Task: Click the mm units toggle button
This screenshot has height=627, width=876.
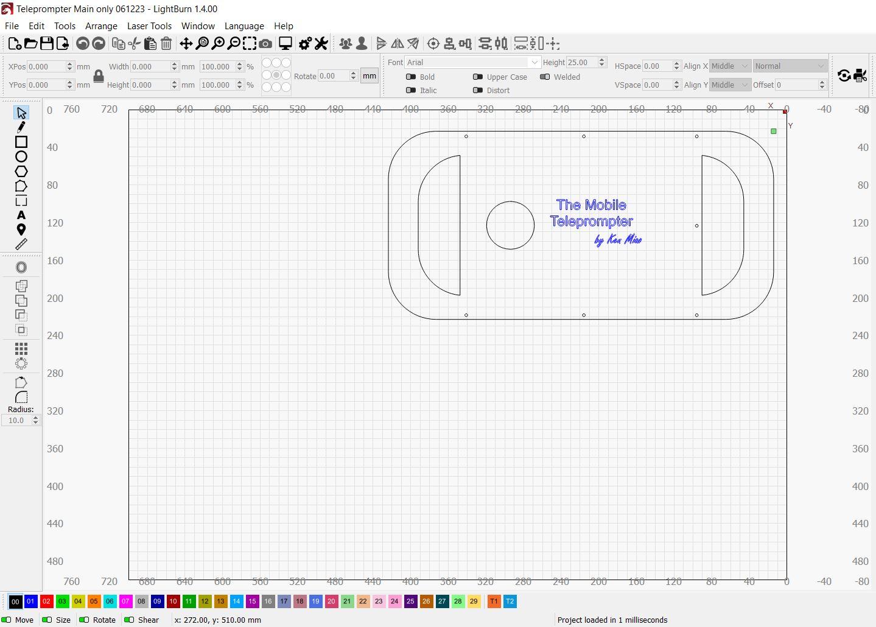Action: coord(370,75)
